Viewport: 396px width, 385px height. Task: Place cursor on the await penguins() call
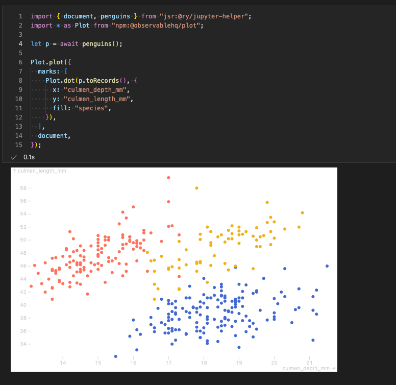(x=95, y=43)
